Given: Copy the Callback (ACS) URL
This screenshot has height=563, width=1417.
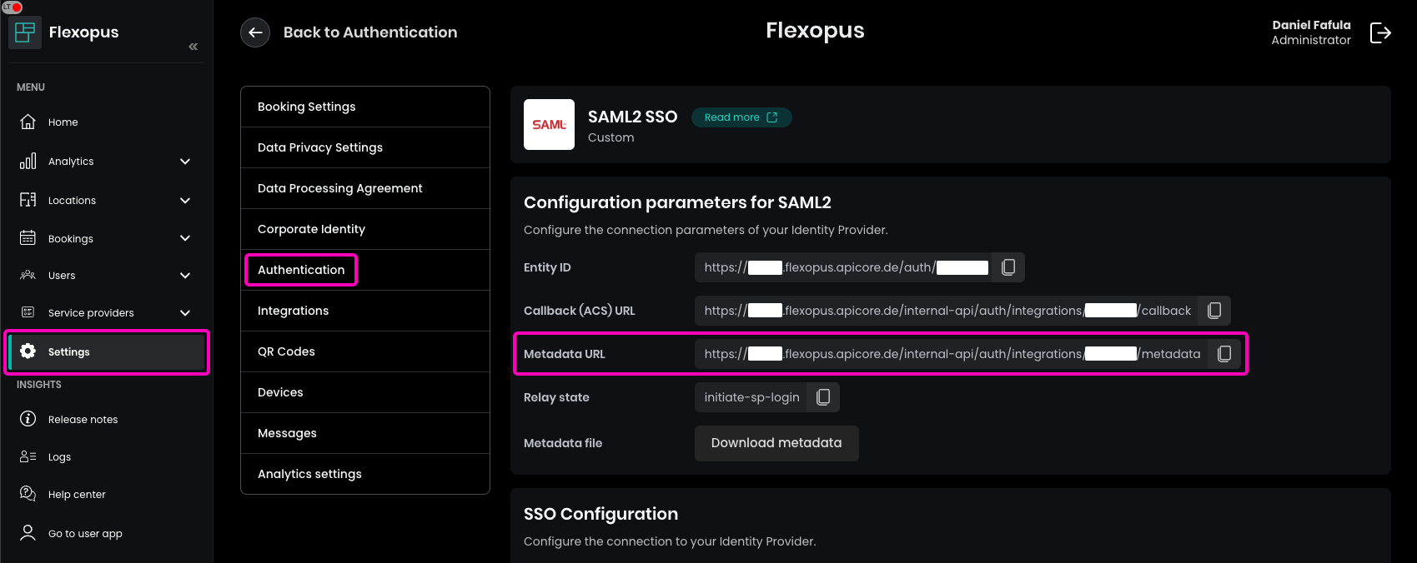Looking at the screenshot, I should click(x=1214, y=311).
